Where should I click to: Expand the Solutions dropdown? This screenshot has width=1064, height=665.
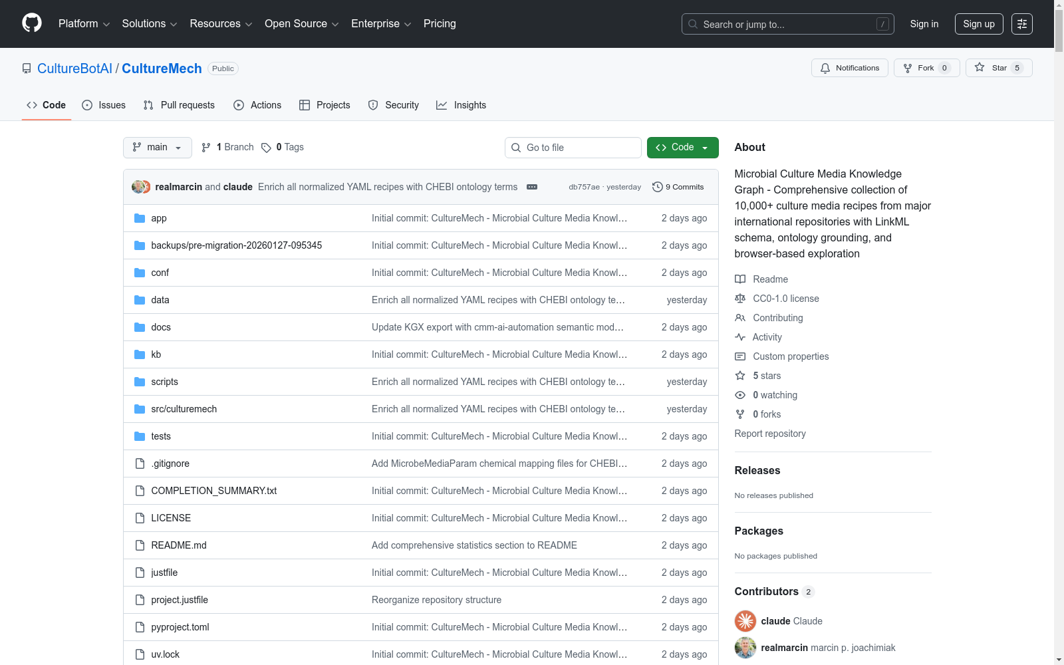[x=150, y=24]
